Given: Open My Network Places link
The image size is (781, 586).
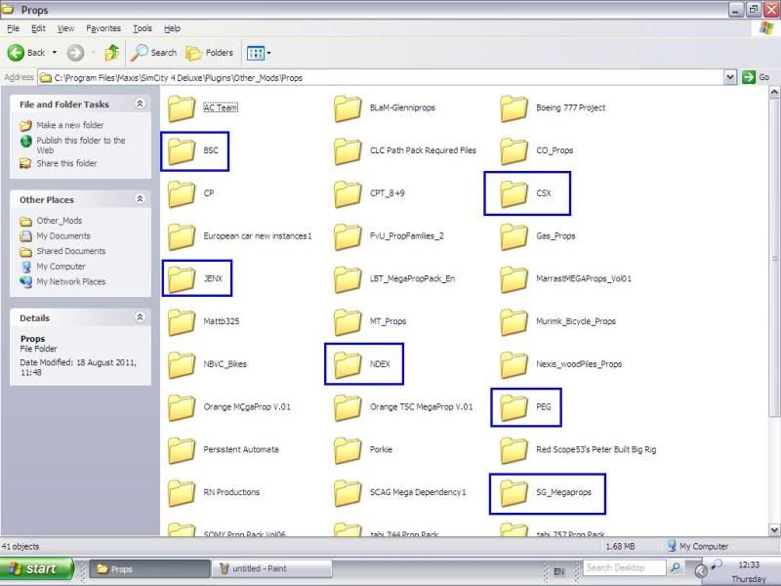Looking at the screenshot, I should 70,281.
